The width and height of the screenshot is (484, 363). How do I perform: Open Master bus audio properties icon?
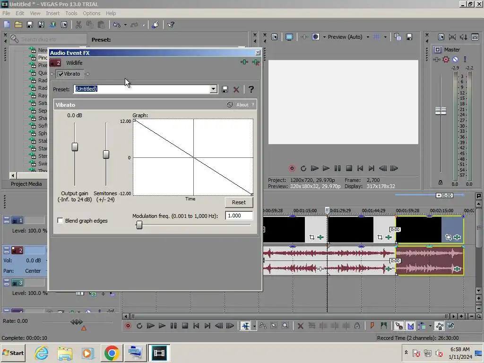[x=441, y=37]
